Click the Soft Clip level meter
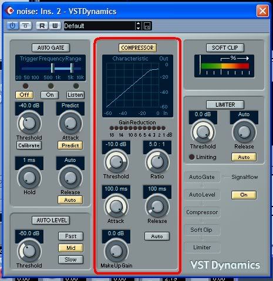This screenshot has height=281, width=273. click(224, 66)
